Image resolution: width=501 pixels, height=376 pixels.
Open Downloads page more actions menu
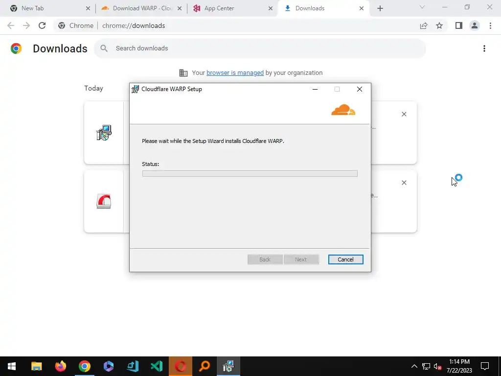point(484,48)
